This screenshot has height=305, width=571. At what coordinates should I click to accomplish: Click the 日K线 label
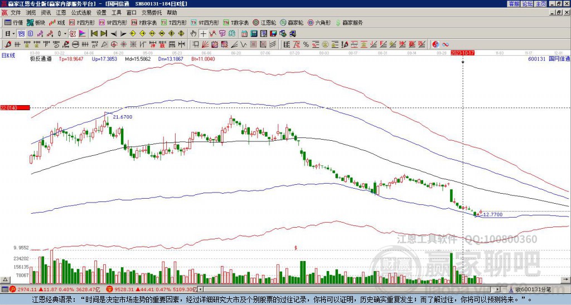click(x=8, y=56)
